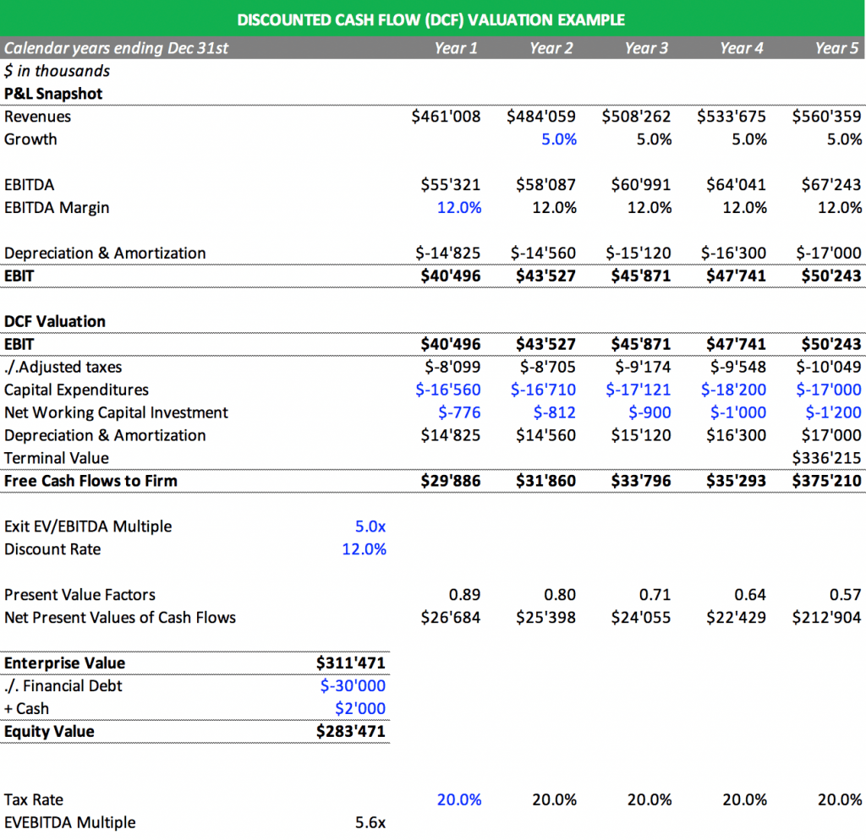Viewport: 866px width, 840px height.
Task: Click the present value factor 0.57
Action: [x=845, y=594]
